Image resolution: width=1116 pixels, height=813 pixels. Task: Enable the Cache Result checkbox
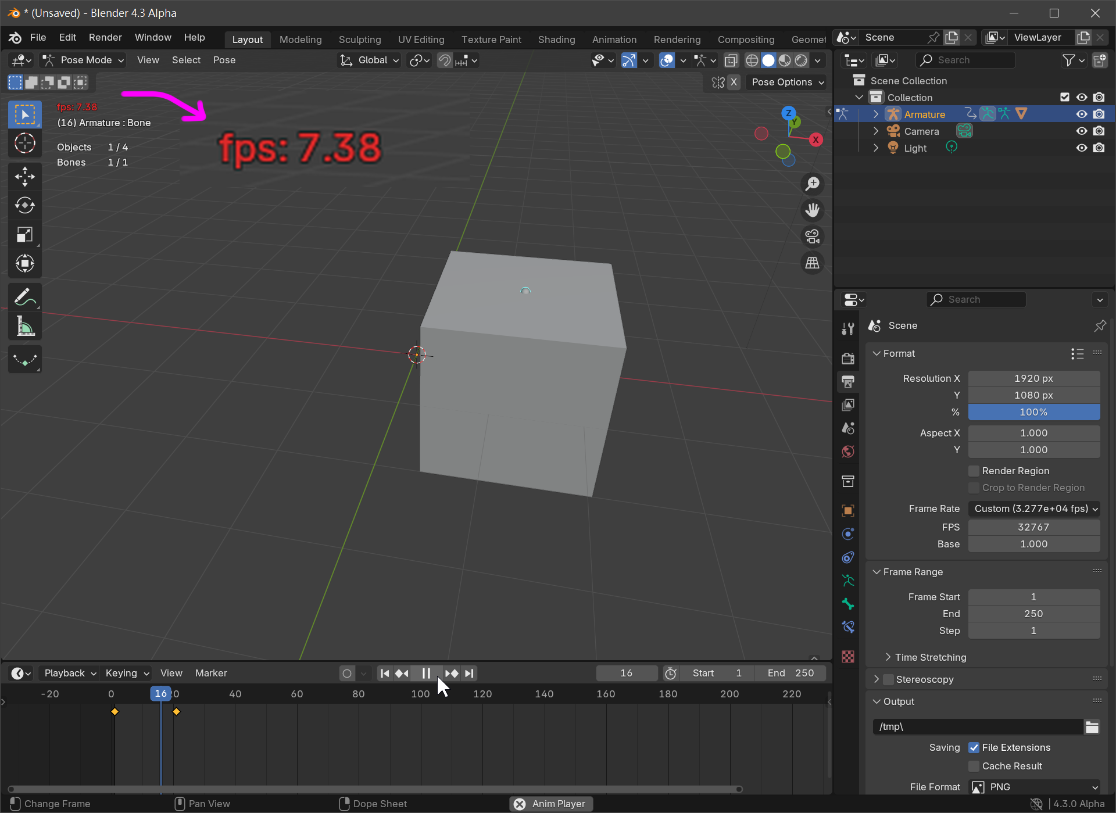(974, 766)
